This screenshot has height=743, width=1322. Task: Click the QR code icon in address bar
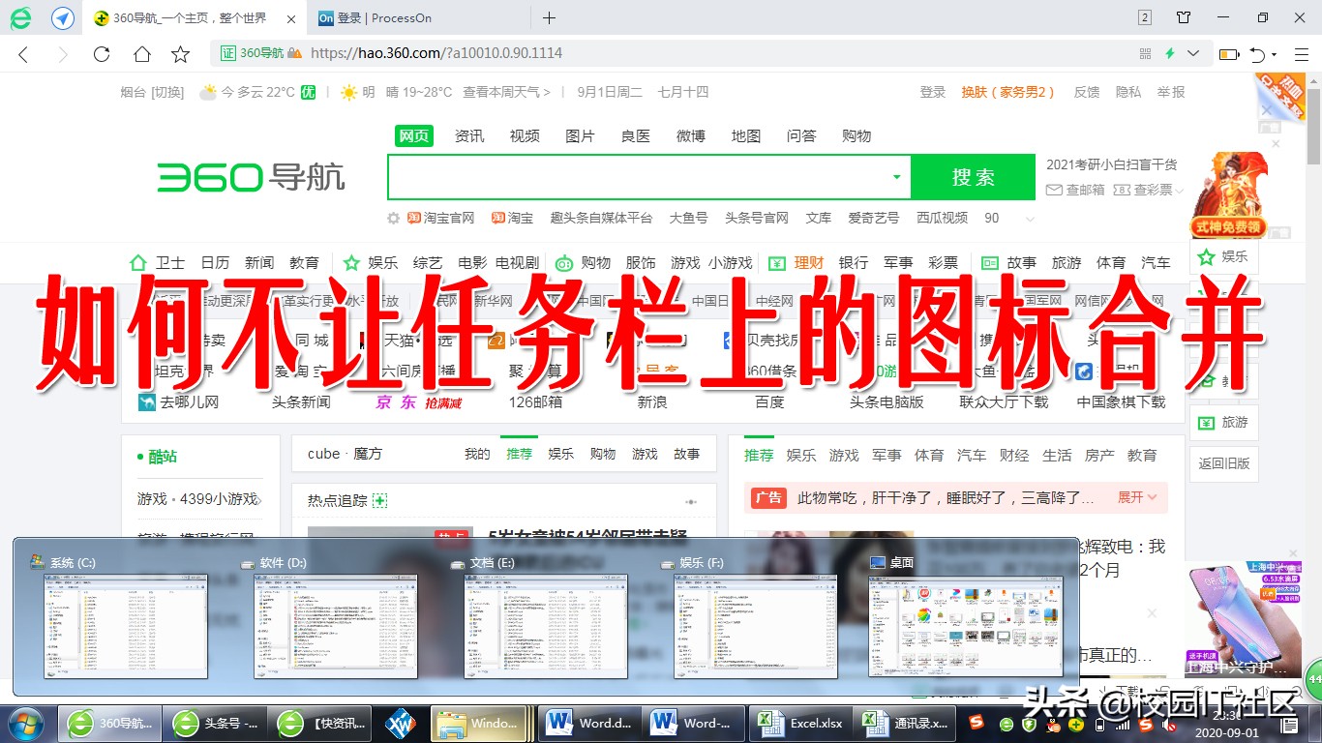tap(1146, 53)
